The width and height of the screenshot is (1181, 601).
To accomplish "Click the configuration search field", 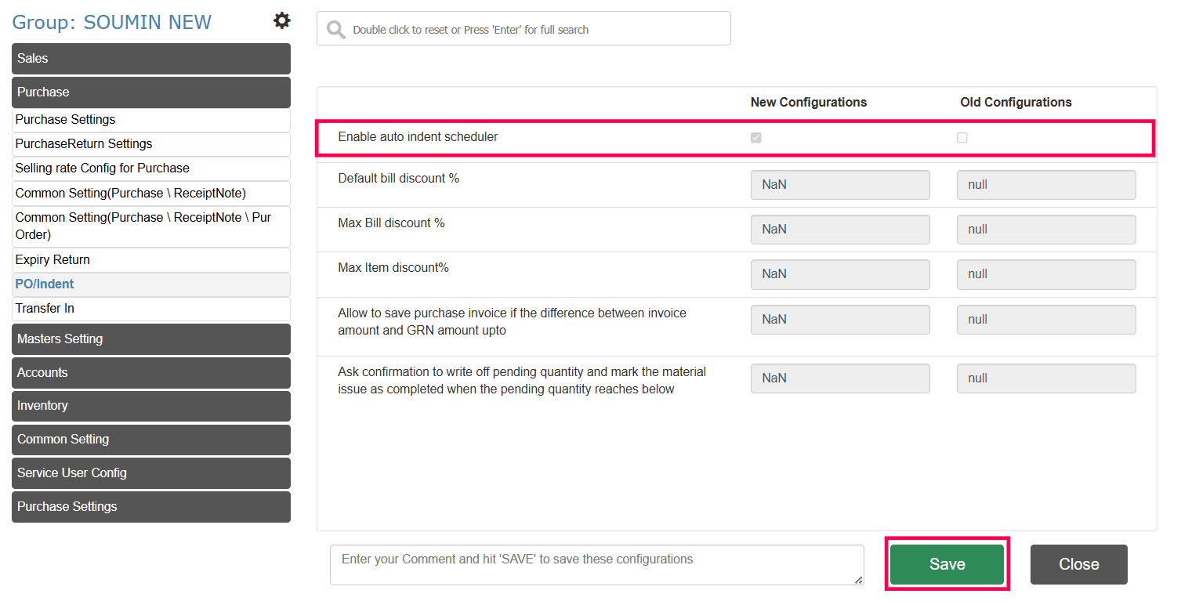I will pyautogui.click(x=533, y=30).
